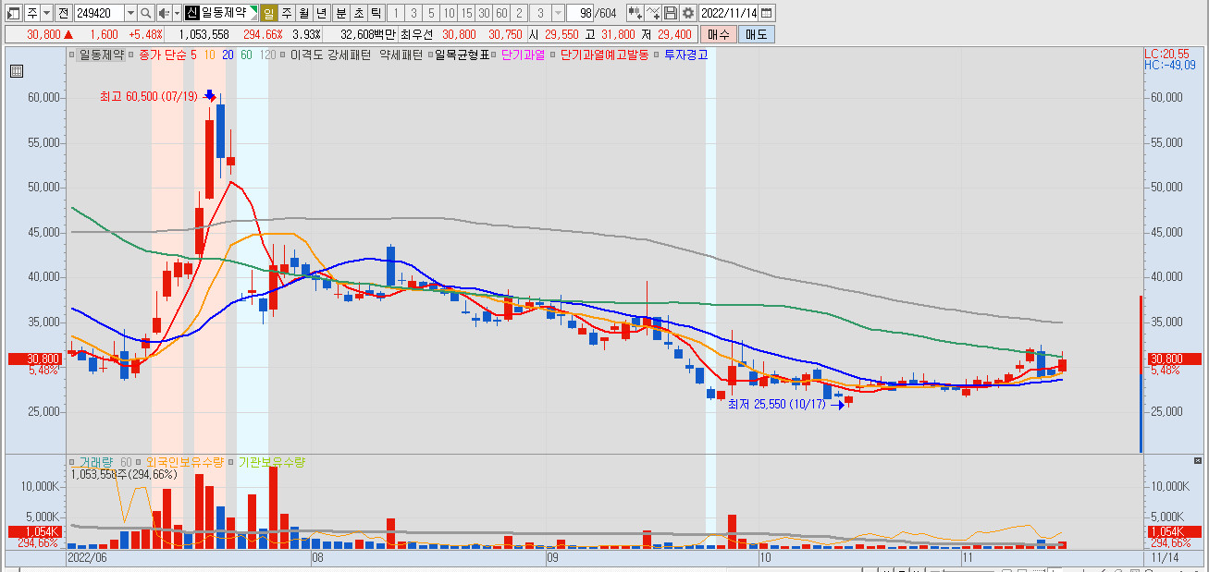Toggle the 투자경고 indicator legend box
Screen dimensions: 1209x572
click(658, 55)
